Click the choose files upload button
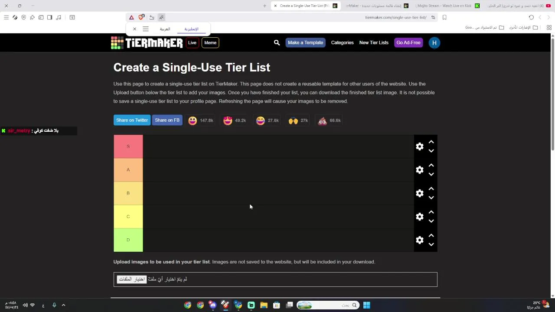The image size is (555, 312). pos(132,279)
